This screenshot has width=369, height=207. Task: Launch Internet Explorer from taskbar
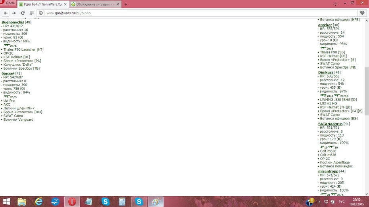[x=38, y=202]
